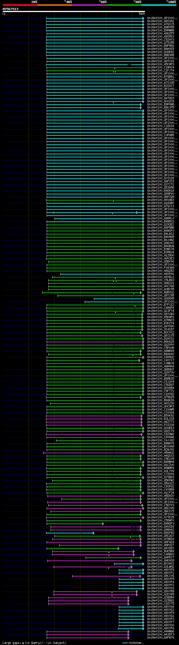This screenshot has height=645, width=179.
Task: Select the UniRef100_C1FJT4 label
Action: (161, 70)
